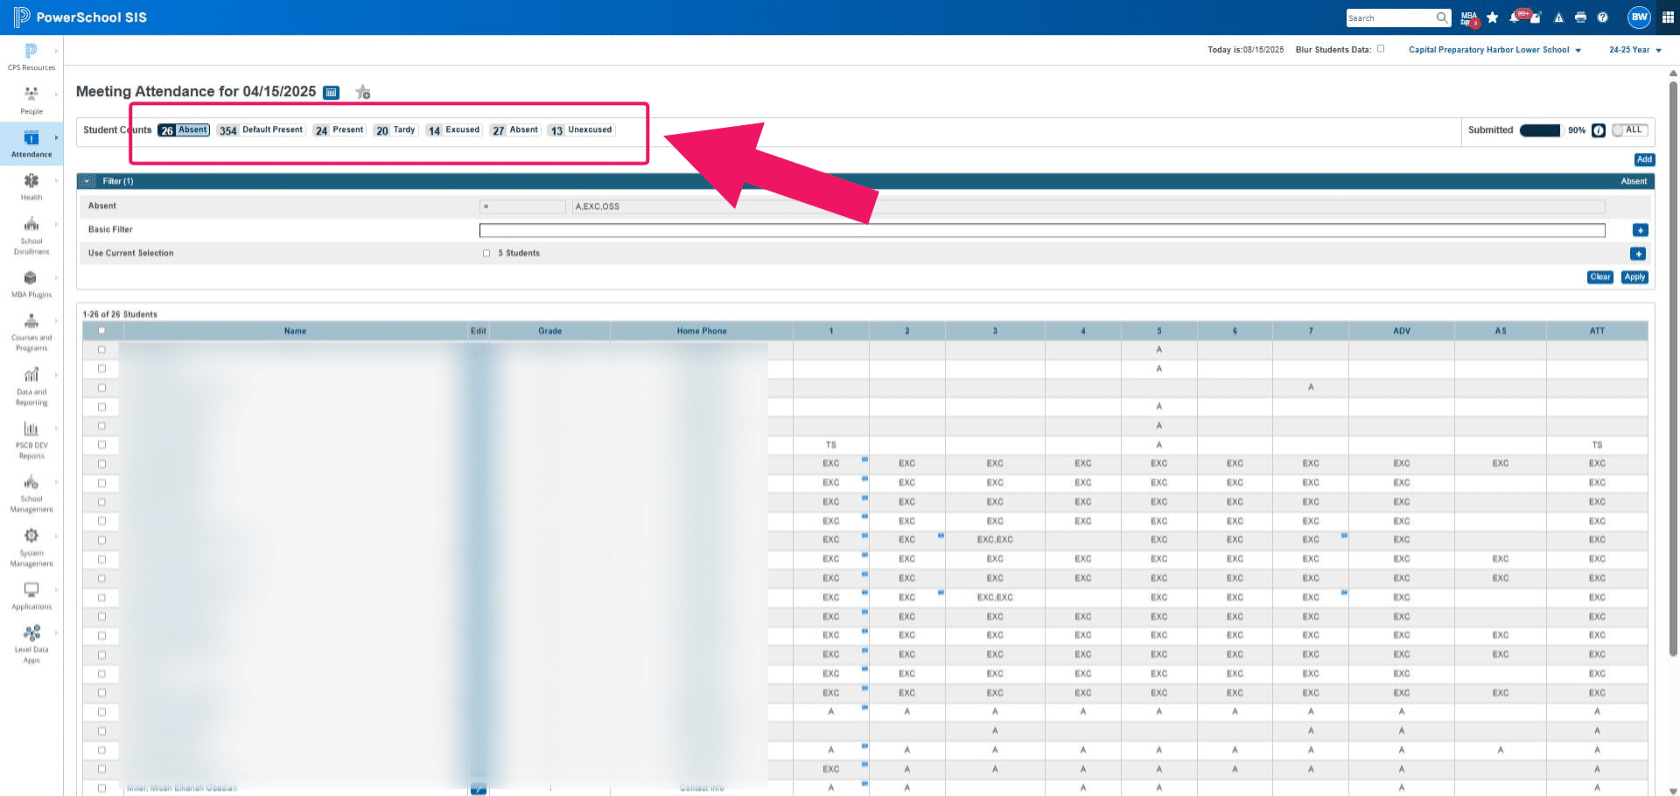Screen dimensions: 1680x796
Task: Open the help question mark icon
Action: pyautogui.click(x=1602, y=17)
